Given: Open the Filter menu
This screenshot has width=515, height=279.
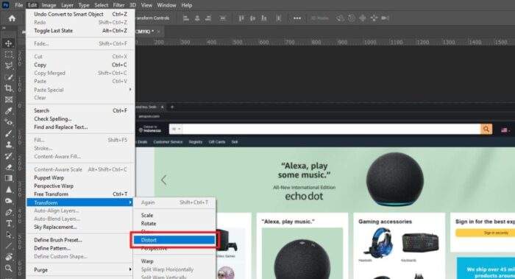Looking at the screenshot, I should pyautogui.click(x=118, y=5).
